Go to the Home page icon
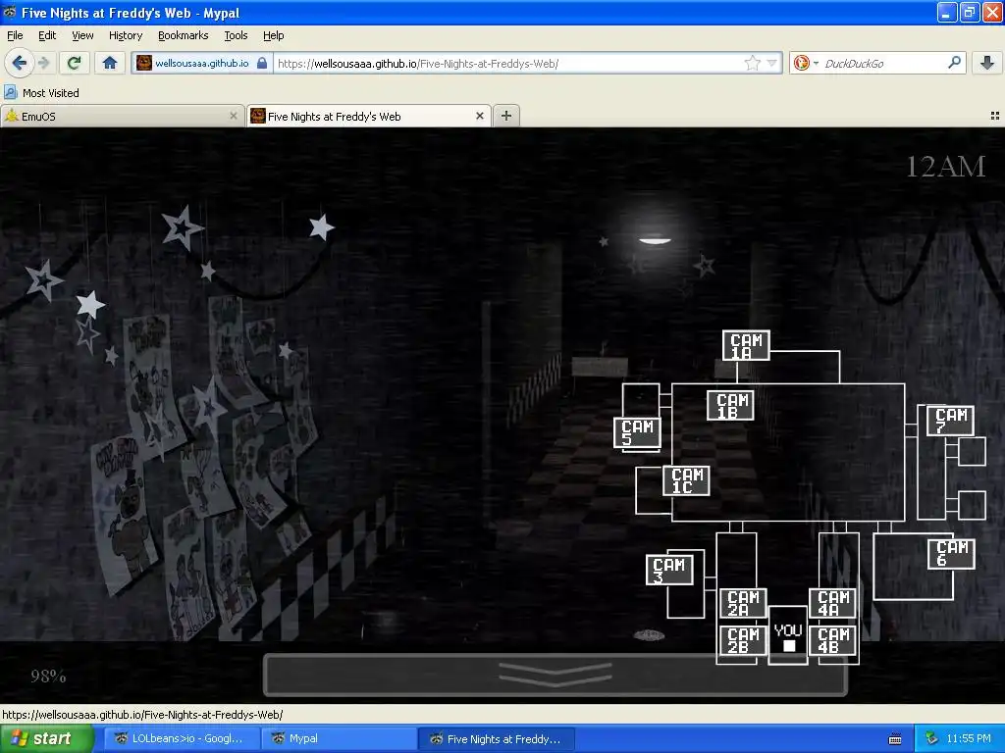This screenshot has width=1005, height=753. 110,63
